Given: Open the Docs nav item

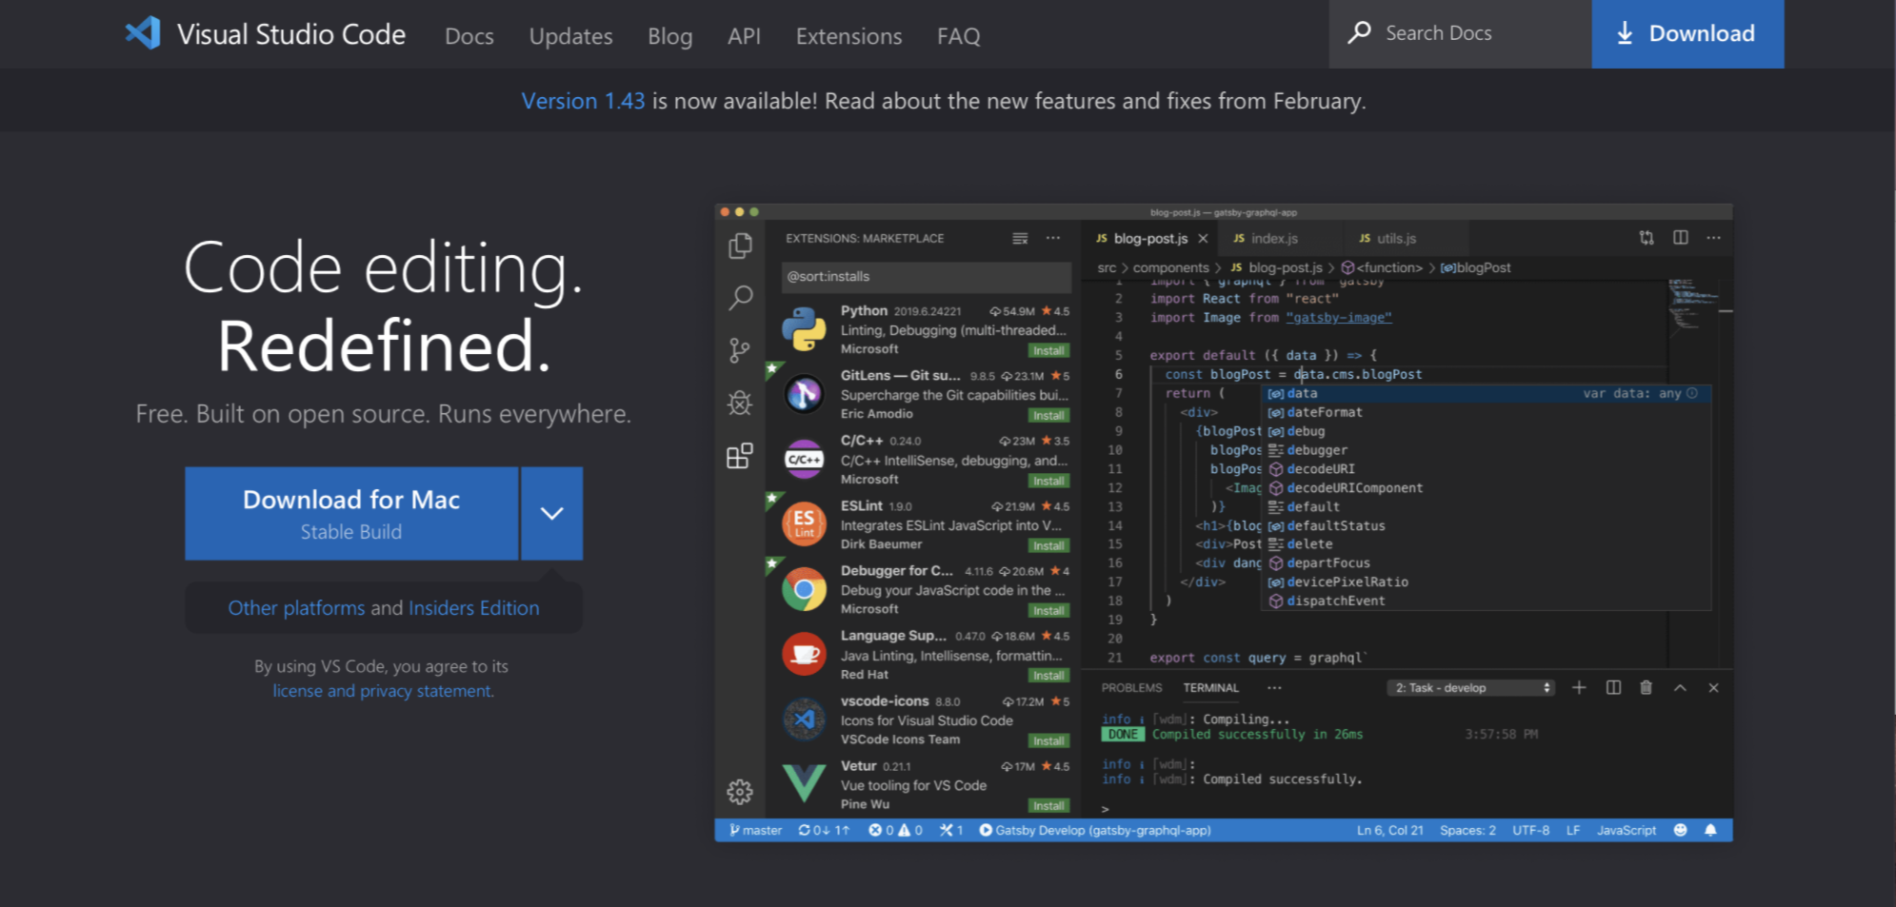Looking at the screenshot, I should (469, 36).
